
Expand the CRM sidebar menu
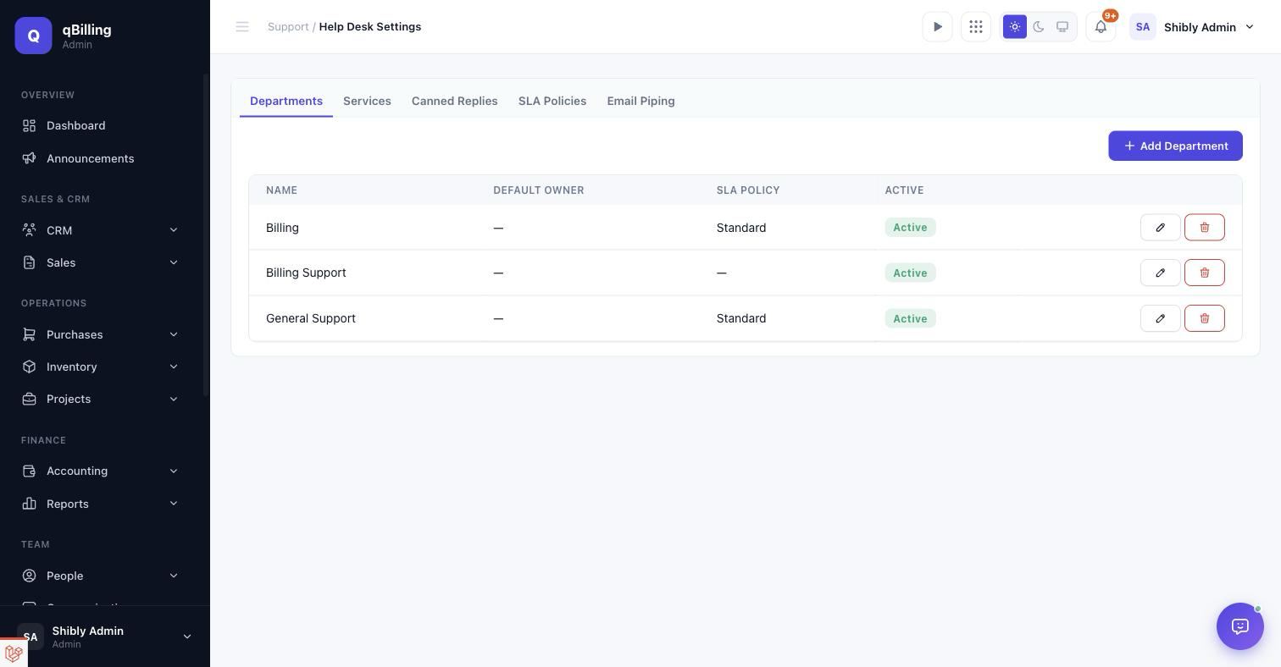coord(101,230)
